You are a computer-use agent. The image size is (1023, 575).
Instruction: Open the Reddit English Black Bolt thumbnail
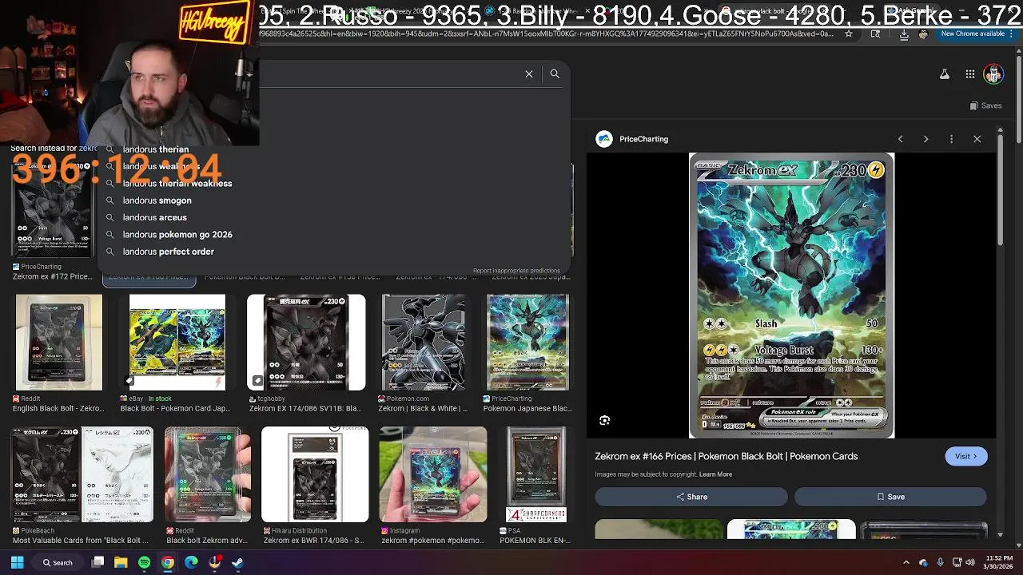tap(59, 343)
